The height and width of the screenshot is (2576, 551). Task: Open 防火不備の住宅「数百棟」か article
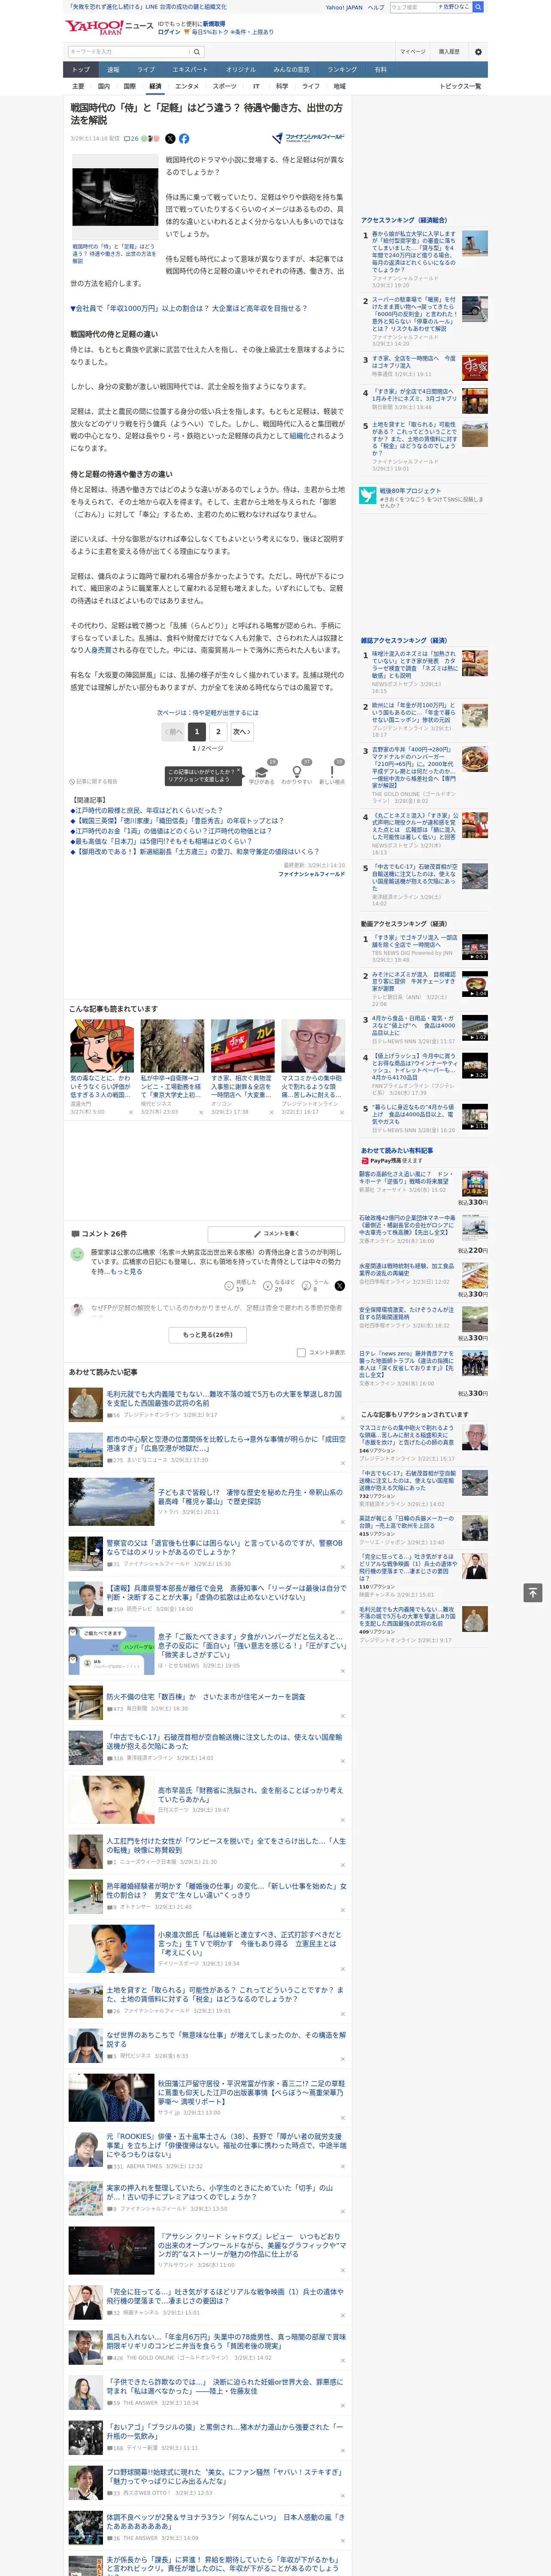206,1697
